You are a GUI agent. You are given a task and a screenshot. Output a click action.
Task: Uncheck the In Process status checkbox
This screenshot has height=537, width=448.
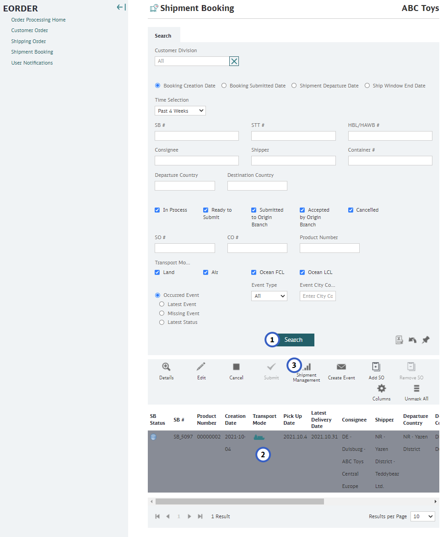157,210
